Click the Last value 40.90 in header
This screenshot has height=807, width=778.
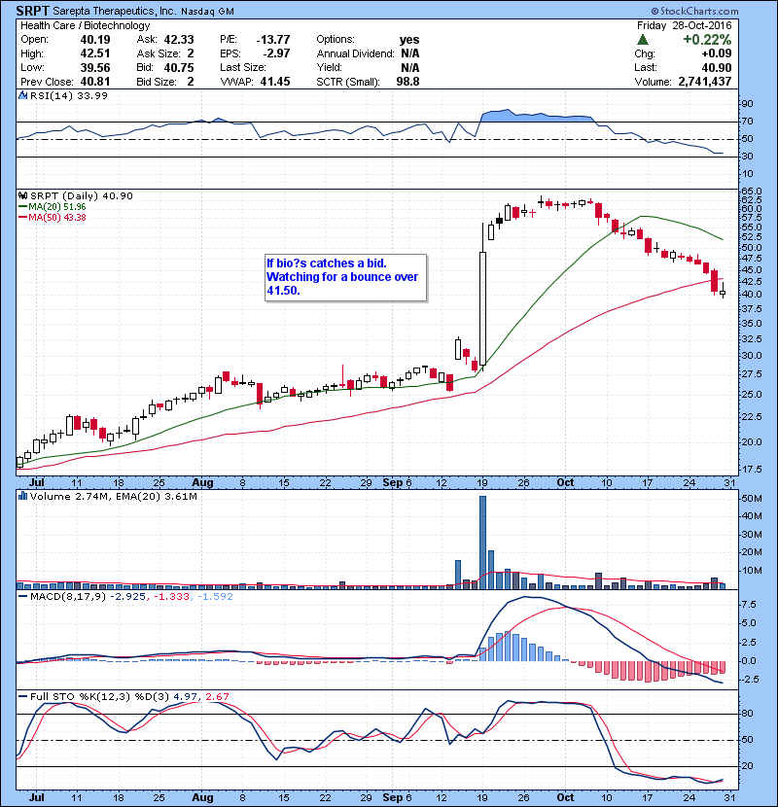pyautogui.click(x=716, y=67)
